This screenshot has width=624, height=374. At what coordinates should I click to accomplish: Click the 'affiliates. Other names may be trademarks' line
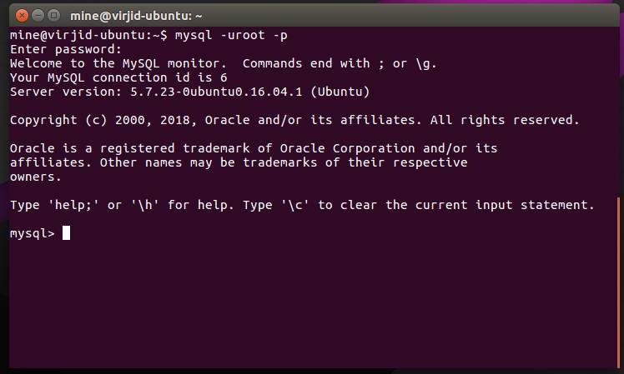coord(239,162)
